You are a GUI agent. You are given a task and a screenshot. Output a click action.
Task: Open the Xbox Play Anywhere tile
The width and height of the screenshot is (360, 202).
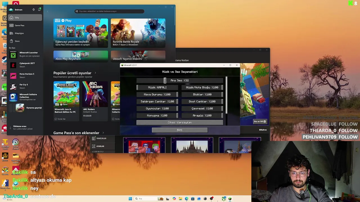(81, 56)
